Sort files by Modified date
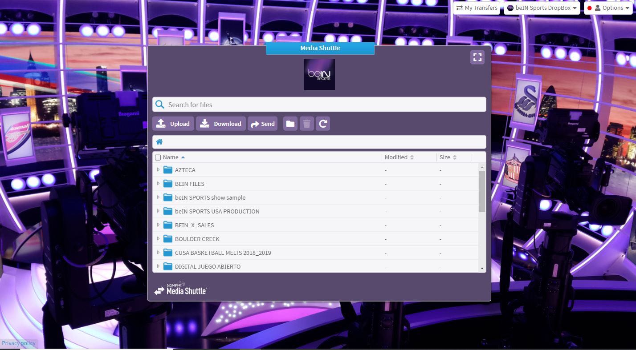This screenshot has height=350, width=636. click(396, 157)
